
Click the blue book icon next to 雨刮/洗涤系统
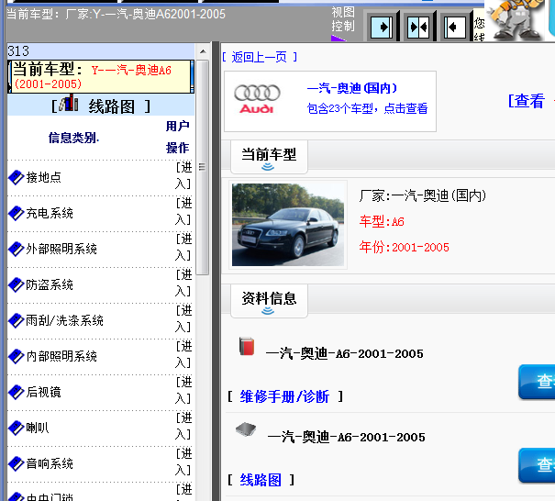click(x=16, y=320)
